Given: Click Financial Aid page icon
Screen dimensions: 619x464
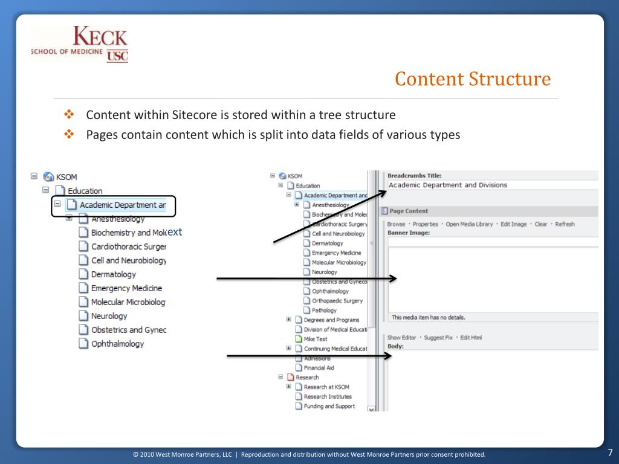Looking at the screenshot, I should 299,367.
